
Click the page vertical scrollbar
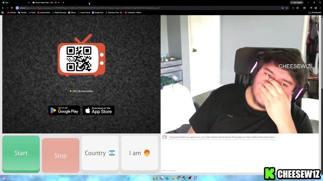point(322,53)
